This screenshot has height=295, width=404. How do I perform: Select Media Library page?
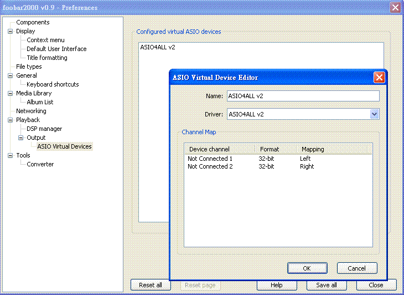(x=34, y=93)
